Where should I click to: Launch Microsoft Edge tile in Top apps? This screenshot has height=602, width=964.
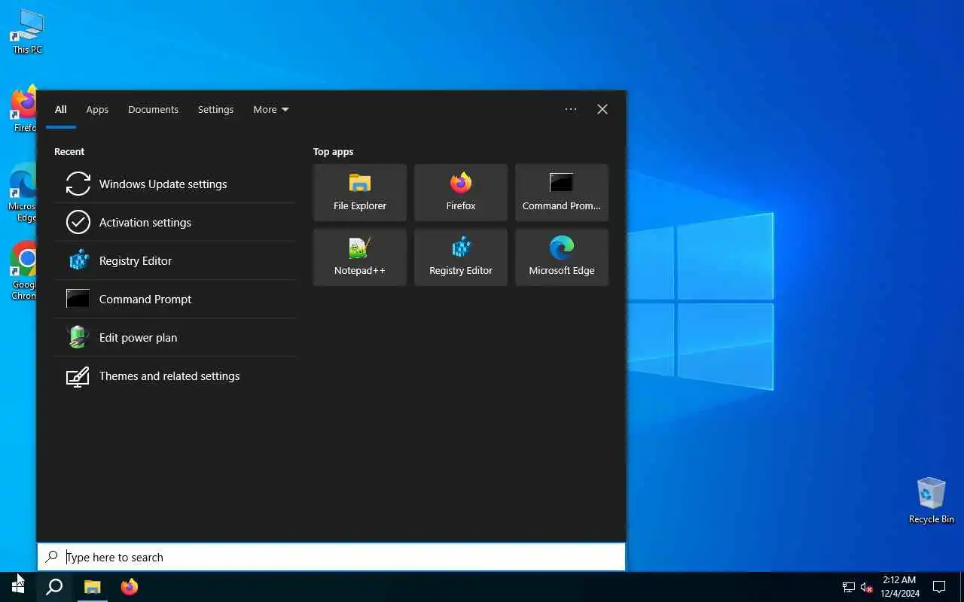(562, 257)
